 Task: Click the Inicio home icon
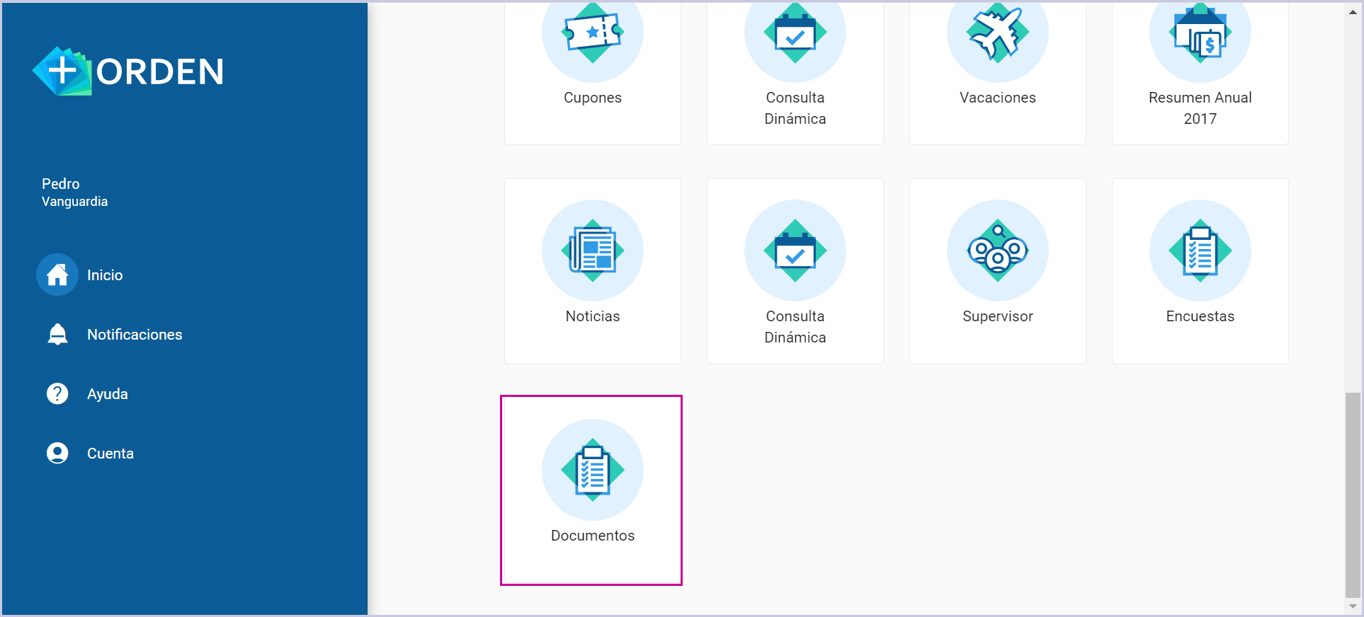tap(57, 275)
